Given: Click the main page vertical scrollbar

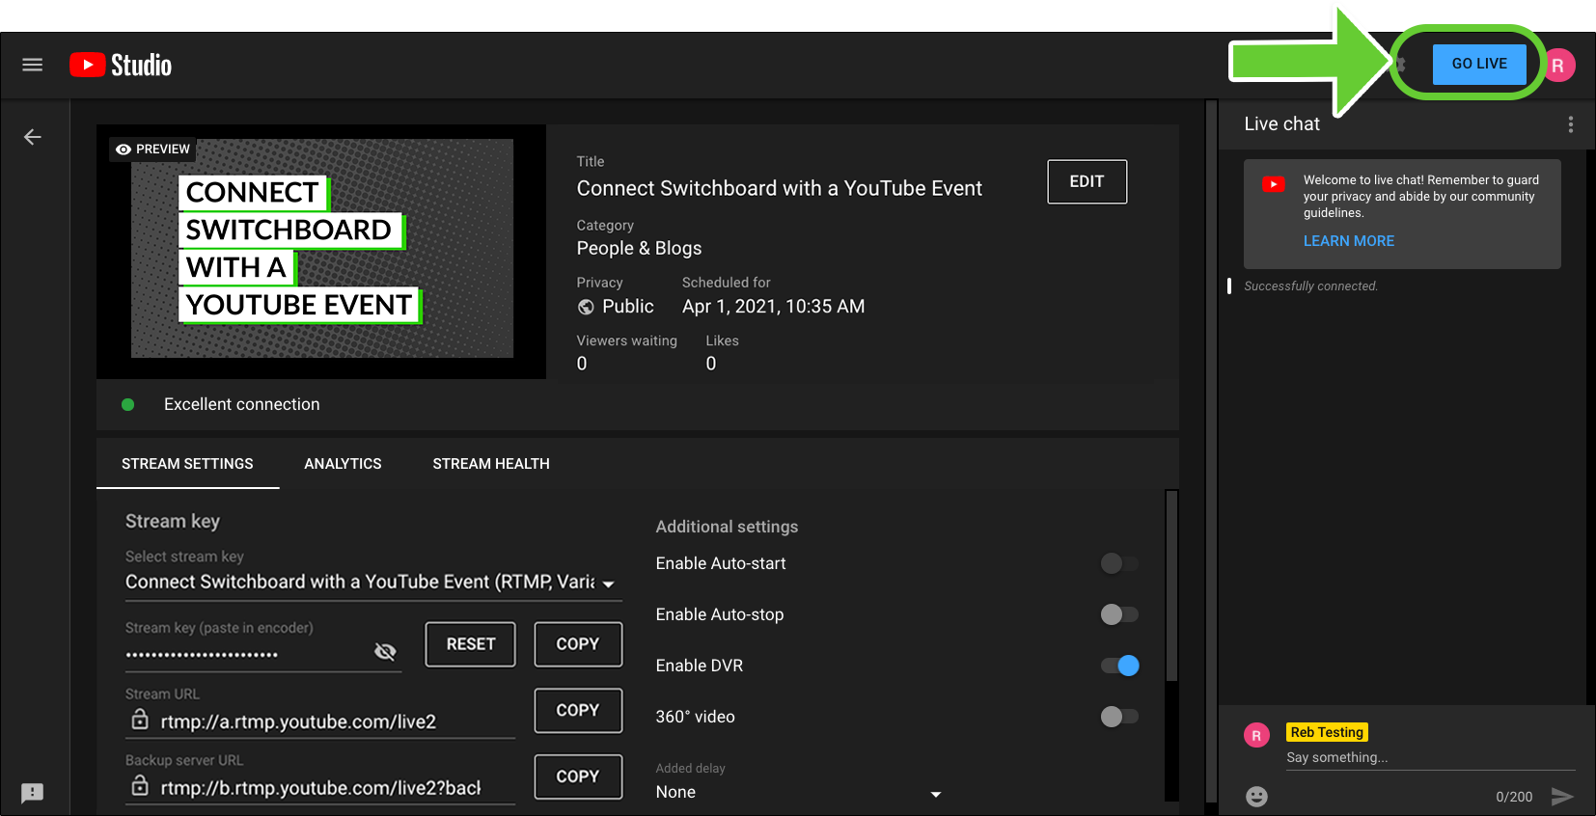Looking at the screenshot, I should [1212, 451].
